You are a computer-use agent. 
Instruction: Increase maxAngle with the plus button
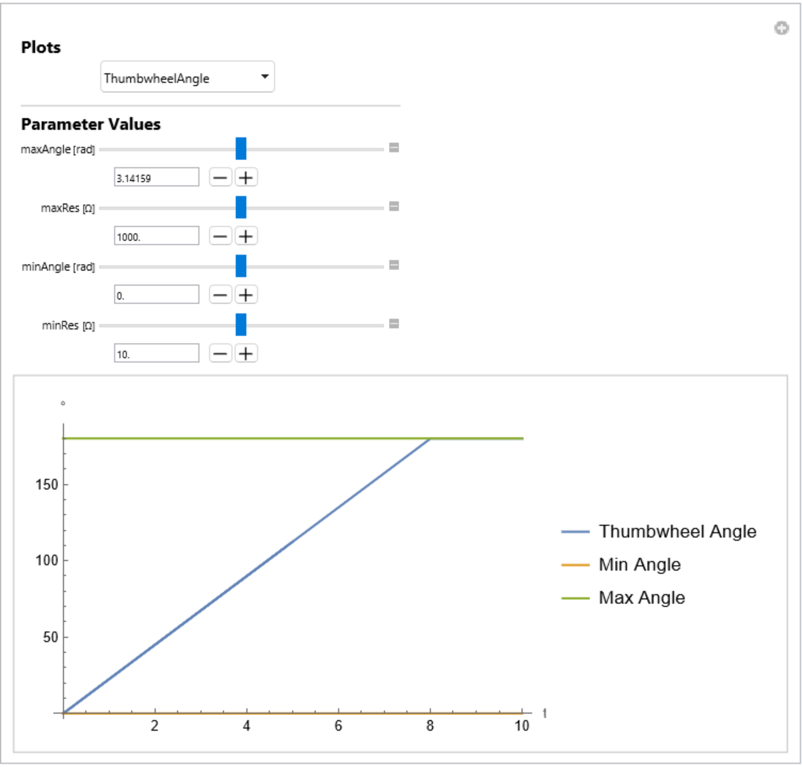click(x=246, y=178)
